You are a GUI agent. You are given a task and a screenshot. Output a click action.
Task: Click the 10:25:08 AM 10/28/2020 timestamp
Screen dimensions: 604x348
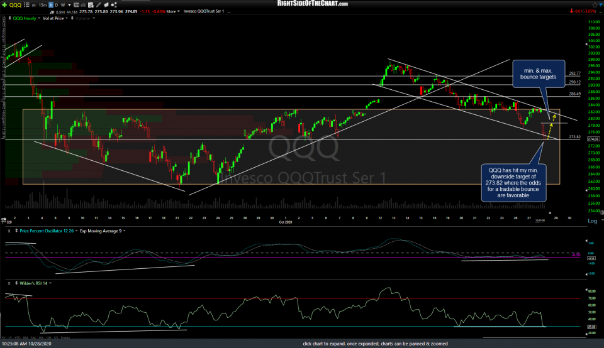point(26,344)
